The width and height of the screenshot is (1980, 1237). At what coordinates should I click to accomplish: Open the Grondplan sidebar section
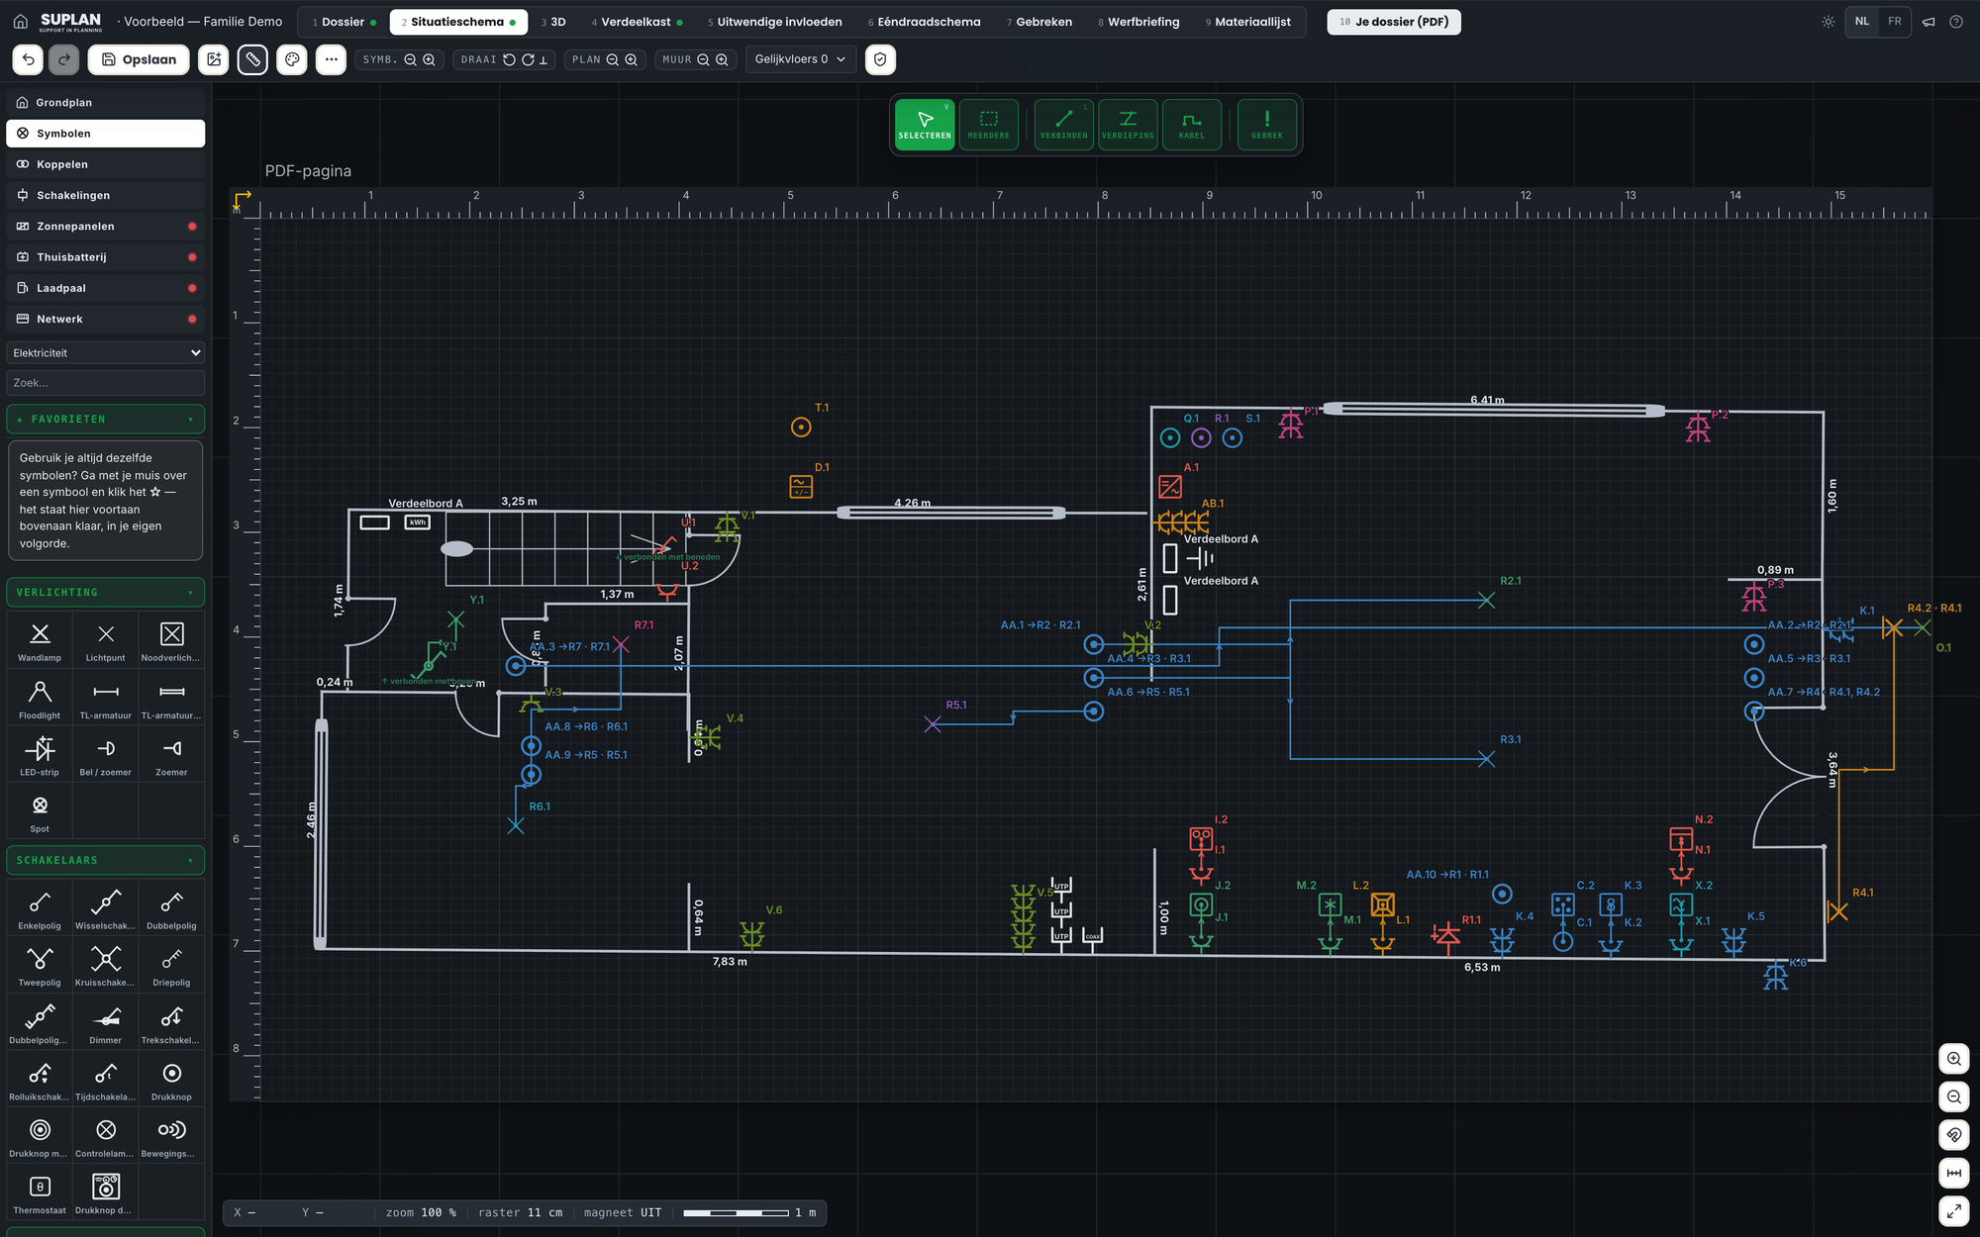[106, 103]
